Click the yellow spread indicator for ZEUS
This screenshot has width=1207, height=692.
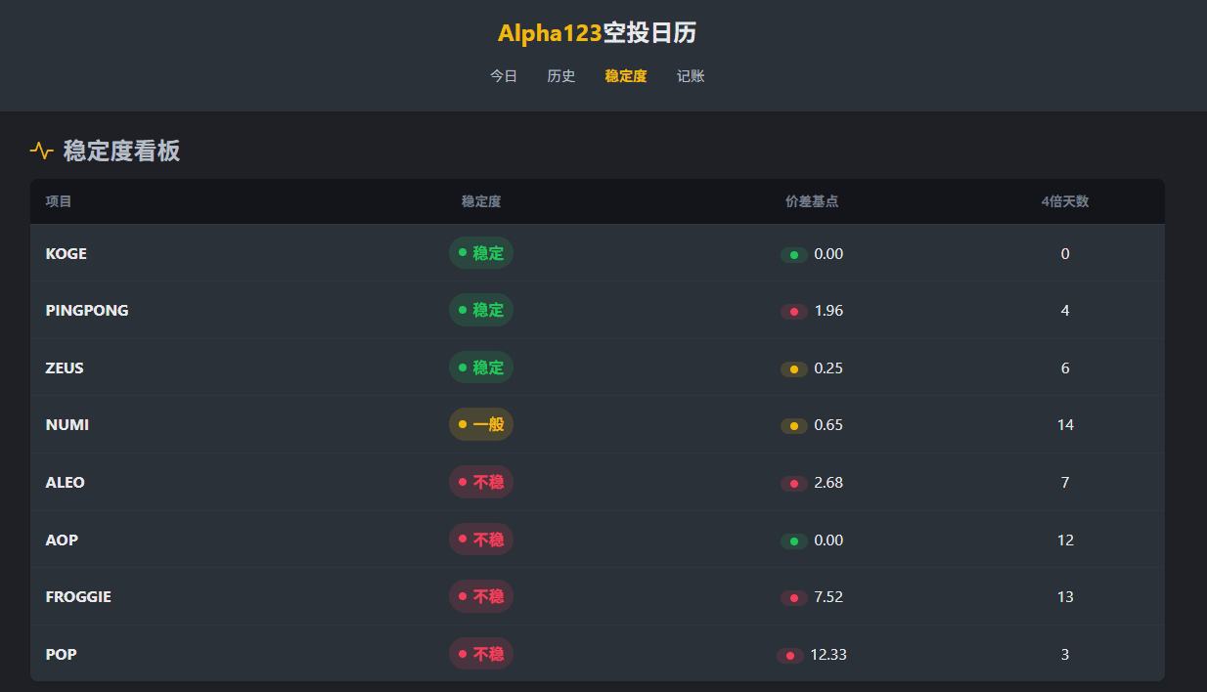point(793,369)
